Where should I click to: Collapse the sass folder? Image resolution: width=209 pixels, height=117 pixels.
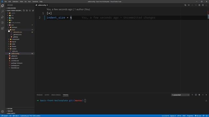coord(20,25)
